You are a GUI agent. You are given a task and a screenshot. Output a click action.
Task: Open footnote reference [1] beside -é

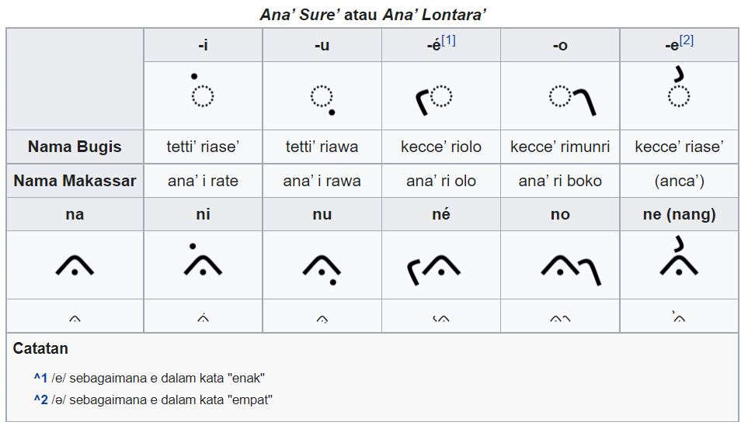pos(448,41)
